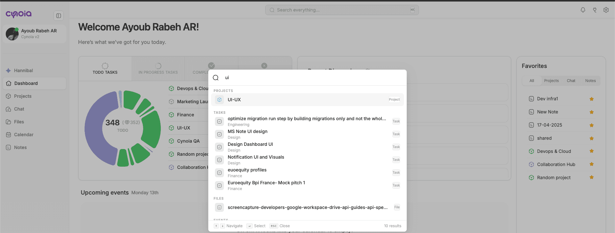
Task: Unstar the New Note favorite
Action: [592, 112]
